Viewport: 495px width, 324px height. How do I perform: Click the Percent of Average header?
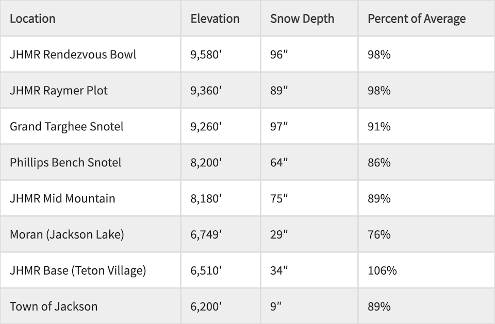417,19
